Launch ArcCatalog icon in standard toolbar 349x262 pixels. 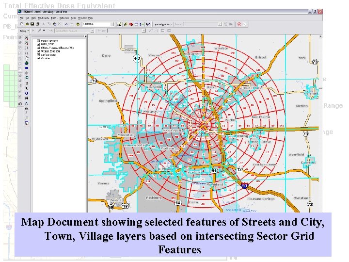pyautogui.click(x=126, y=24)
